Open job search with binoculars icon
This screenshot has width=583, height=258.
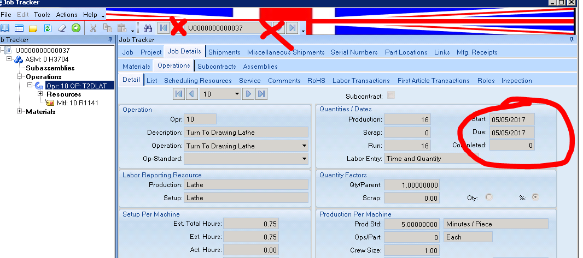(148, 28)
